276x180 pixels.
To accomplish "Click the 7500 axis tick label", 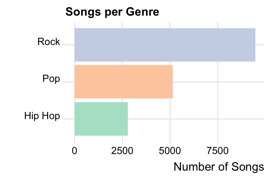I will 218,151.
